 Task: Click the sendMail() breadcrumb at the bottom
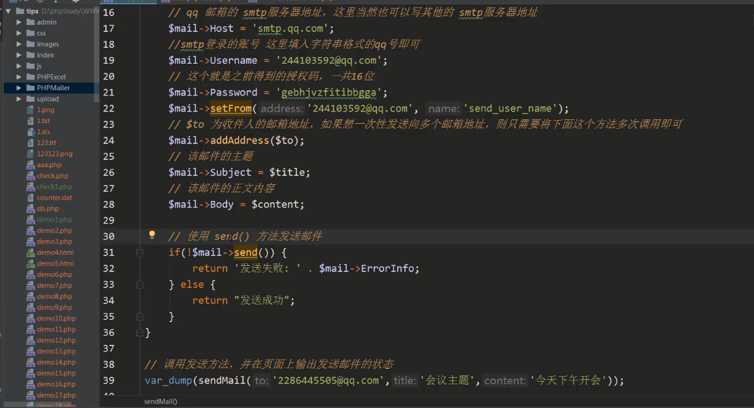160,401
